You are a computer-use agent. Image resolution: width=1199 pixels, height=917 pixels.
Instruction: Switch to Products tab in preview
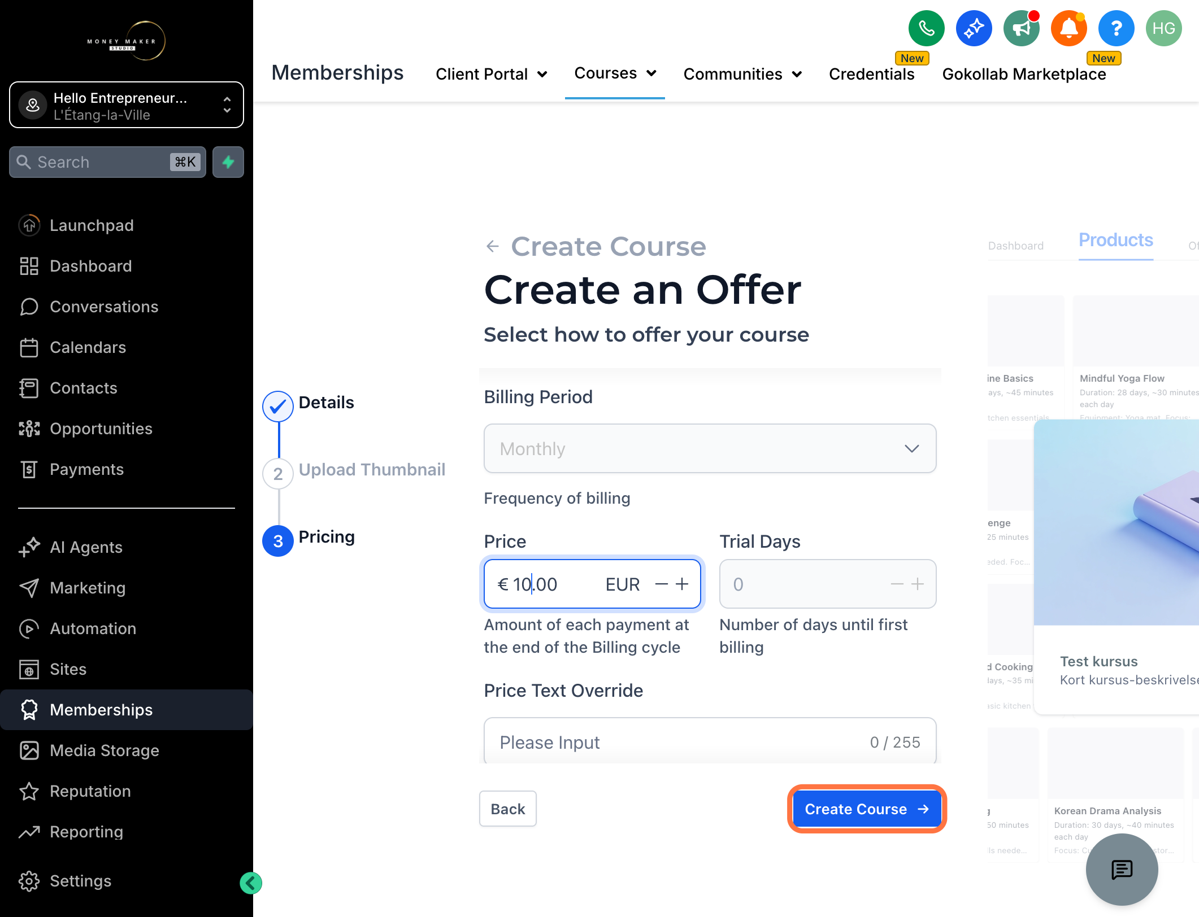coord(1115,240)
